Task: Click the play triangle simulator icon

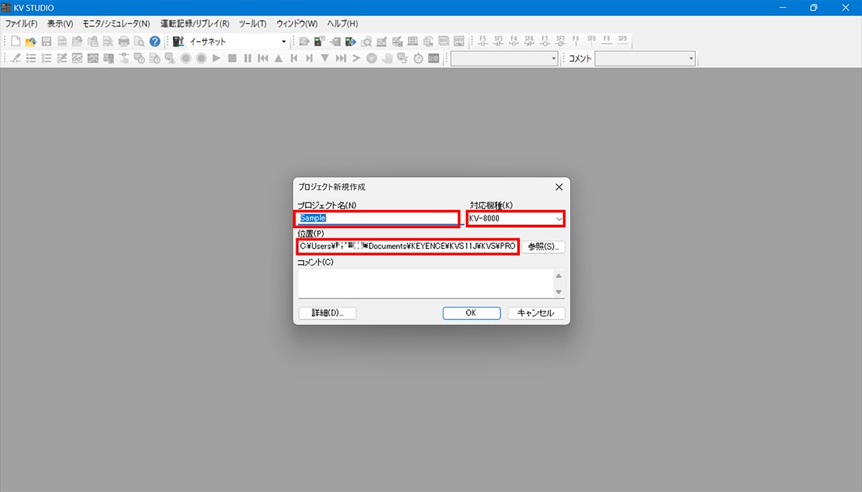Action: click(x=217, y=59)
